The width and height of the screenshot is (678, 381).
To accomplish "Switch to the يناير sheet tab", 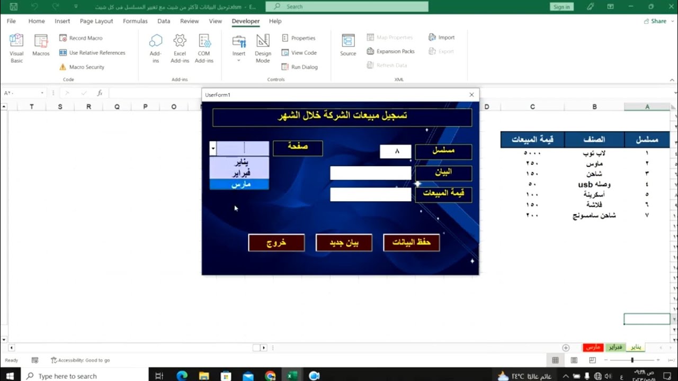I will click(636, 347).
